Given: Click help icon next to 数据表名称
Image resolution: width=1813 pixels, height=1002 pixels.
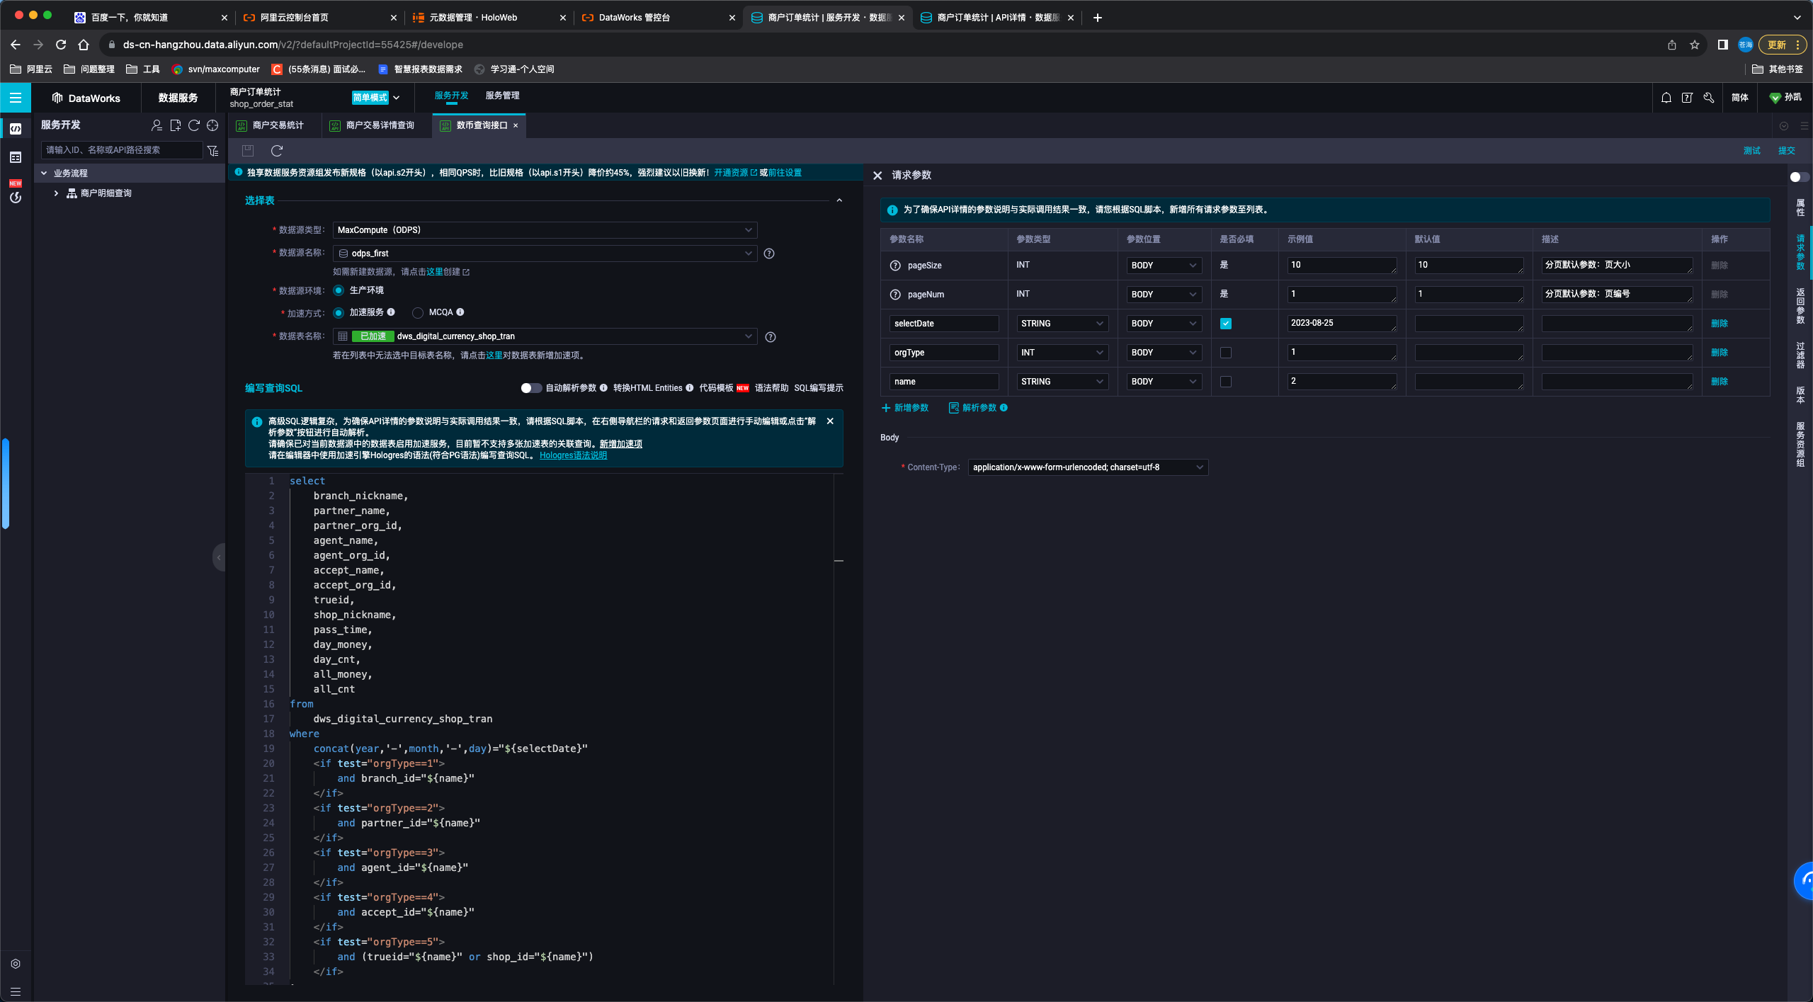Looking at the screenshot, I should (771, 337).
